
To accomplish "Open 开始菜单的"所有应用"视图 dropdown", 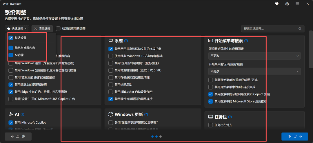I will click(254, 71).
